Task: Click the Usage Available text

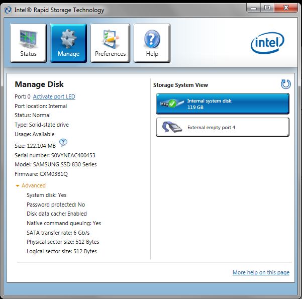Action: click(x=35, y=134)
